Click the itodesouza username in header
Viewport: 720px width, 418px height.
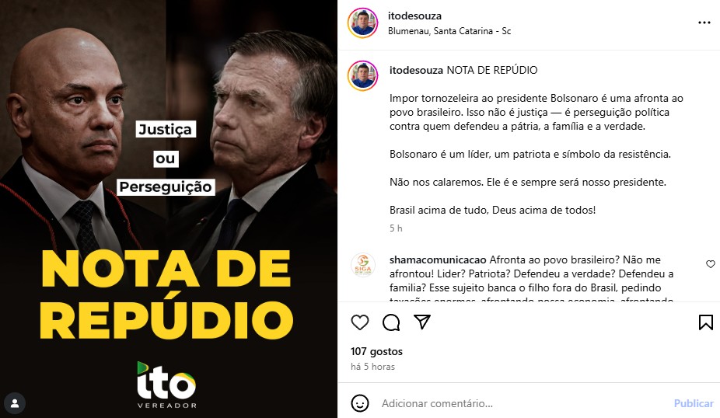[414, 16]
